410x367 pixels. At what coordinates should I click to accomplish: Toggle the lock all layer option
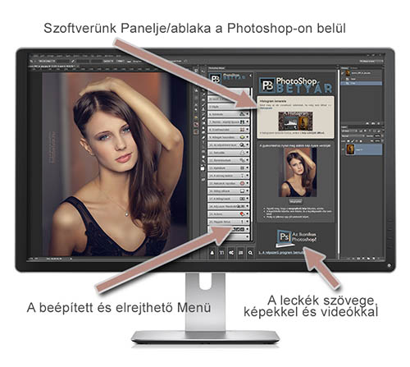pos(360,140)
